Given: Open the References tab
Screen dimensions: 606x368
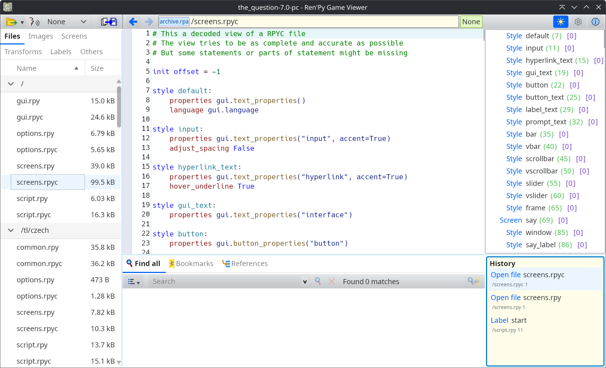Looking at the screenshot, I should (x=245, y=264).
